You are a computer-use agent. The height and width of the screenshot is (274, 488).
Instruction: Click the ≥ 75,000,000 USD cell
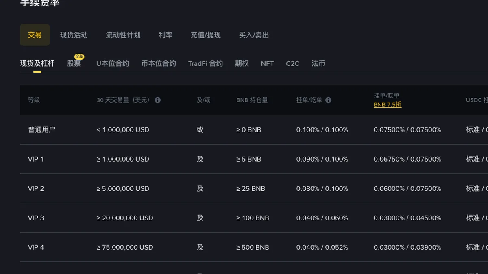[125, 247]
